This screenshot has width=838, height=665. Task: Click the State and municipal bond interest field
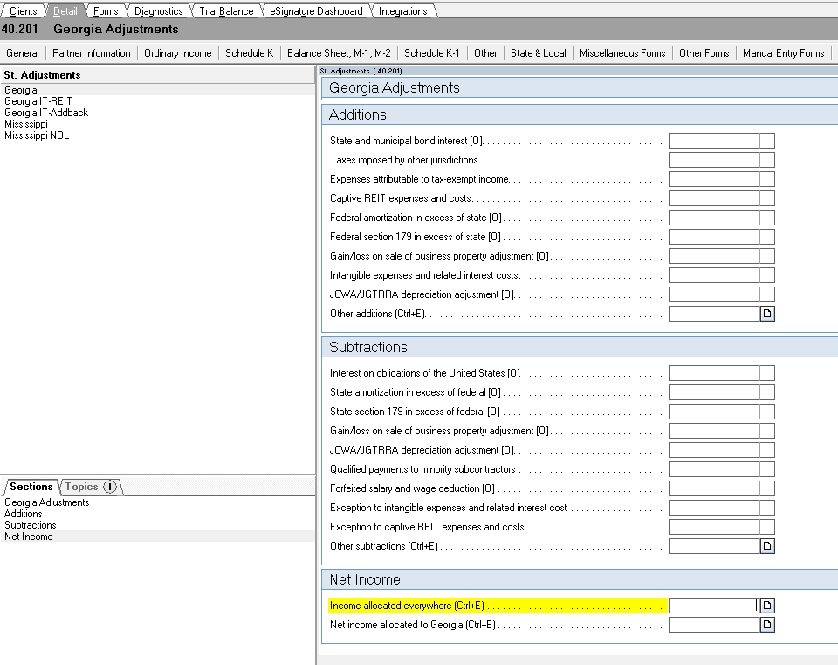pos(720,140)
